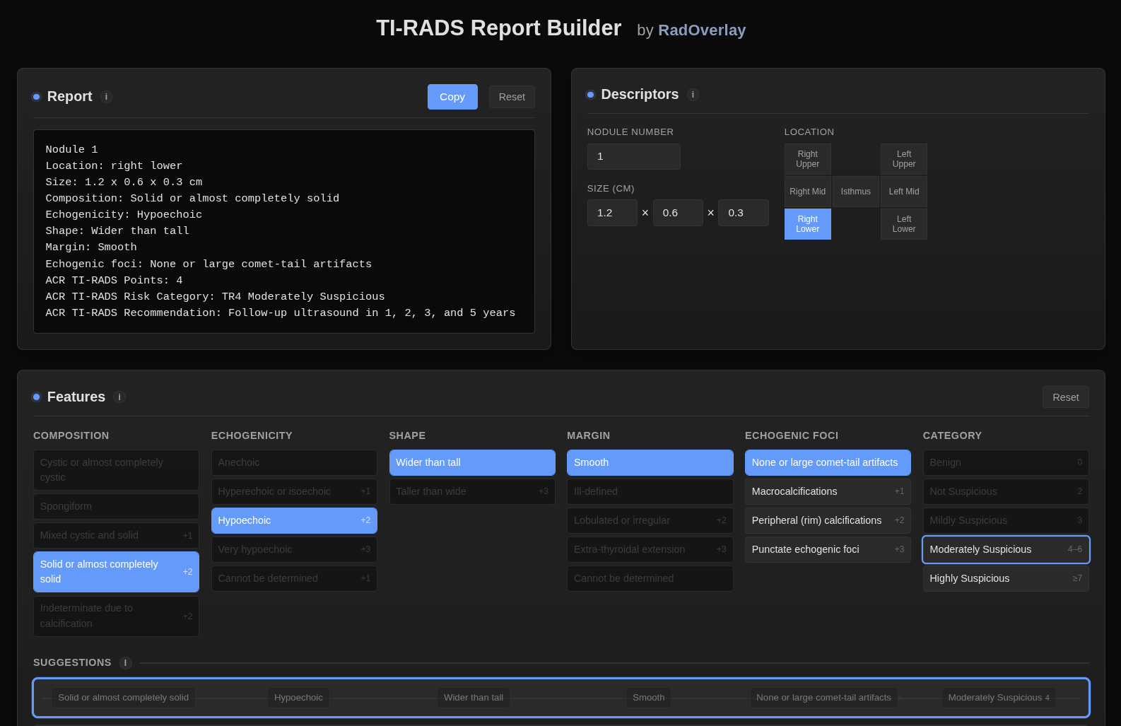Toggle None or large comet-tail artifacts
The image size is (1121, 726).
click(828, 462)
